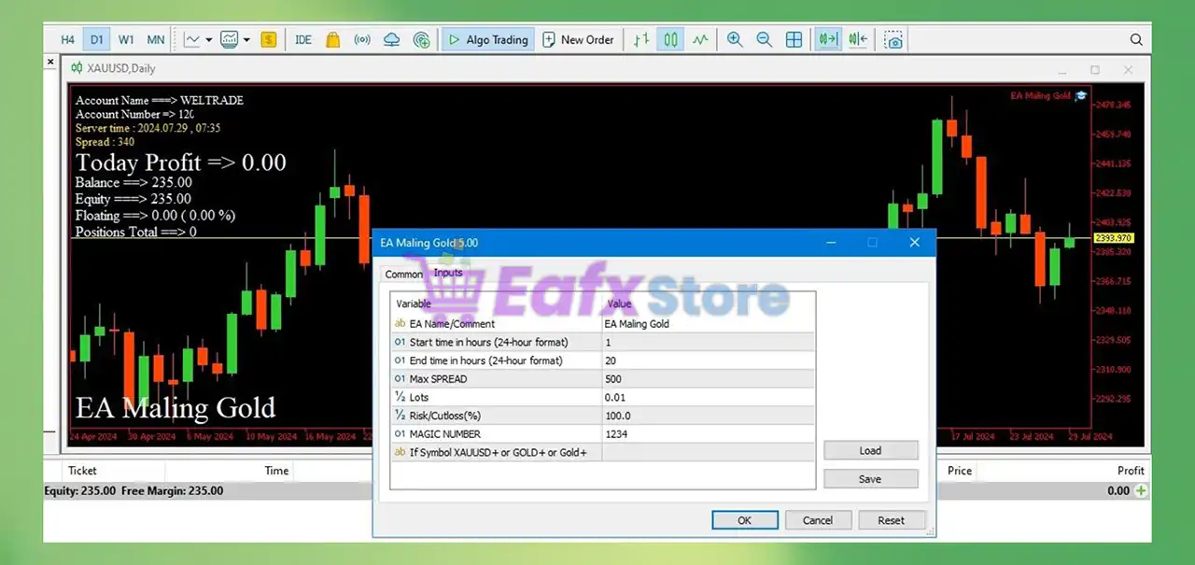Click the Today Profit text on chart
1195x565 pixels.
(180, 162)
